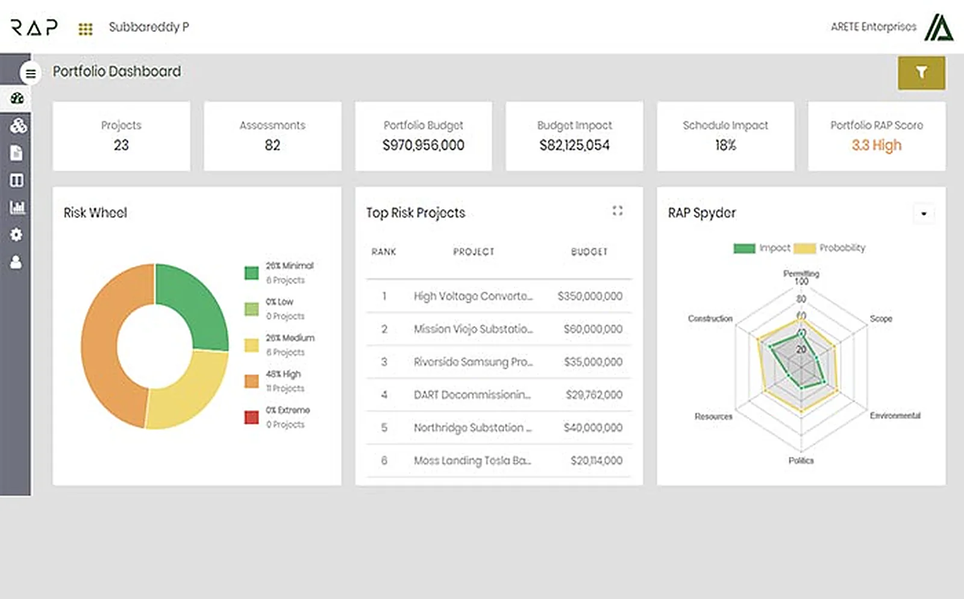Open the Riverside Samsung project row
964x599 pixels.
tap(499, 362)
